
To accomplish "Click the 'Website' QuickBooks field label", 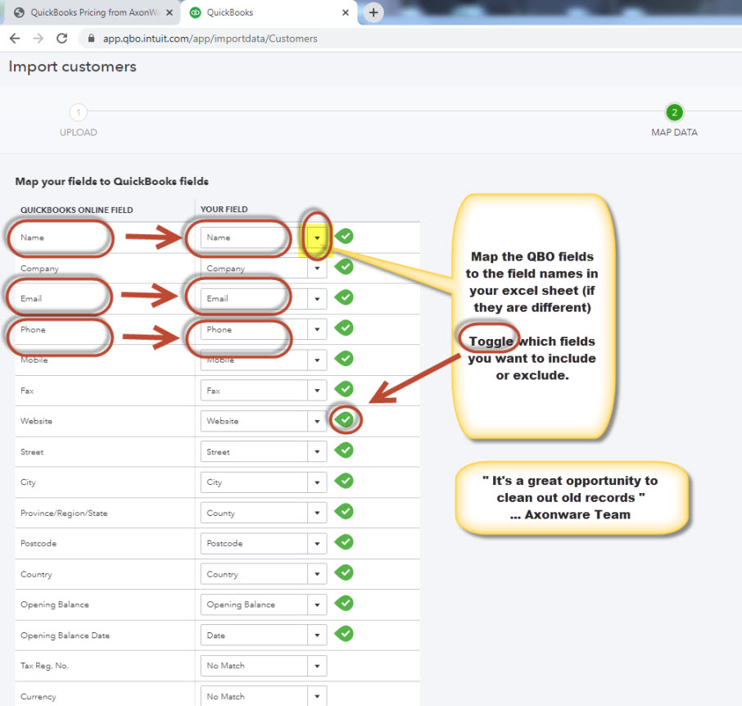I will pyautogui.click(x=36, y=421).
